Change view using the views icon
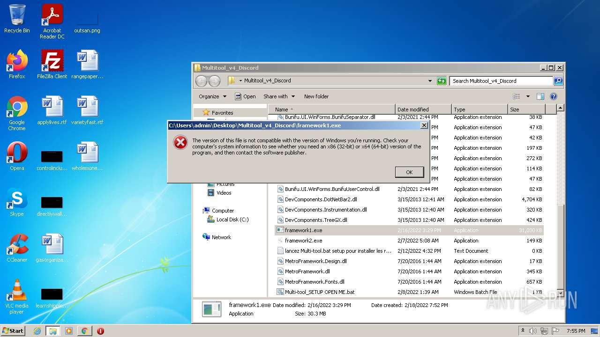This screenshot has width=600, height=337. 516,96
